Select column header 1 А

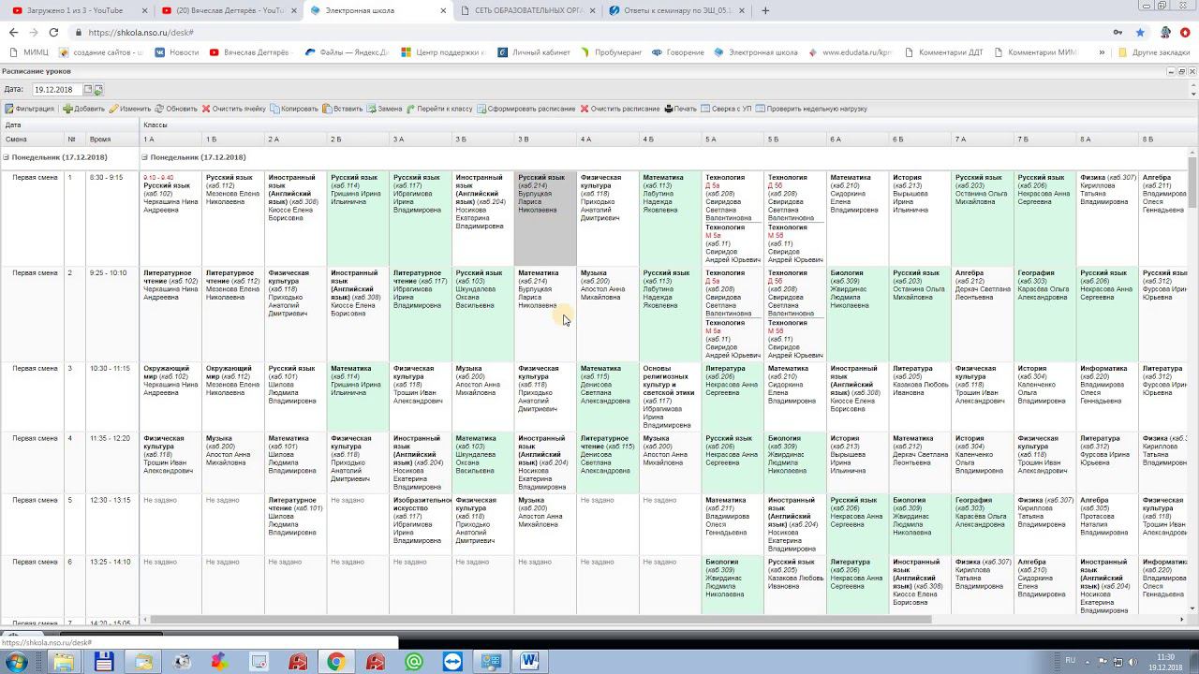click(170, 139)
